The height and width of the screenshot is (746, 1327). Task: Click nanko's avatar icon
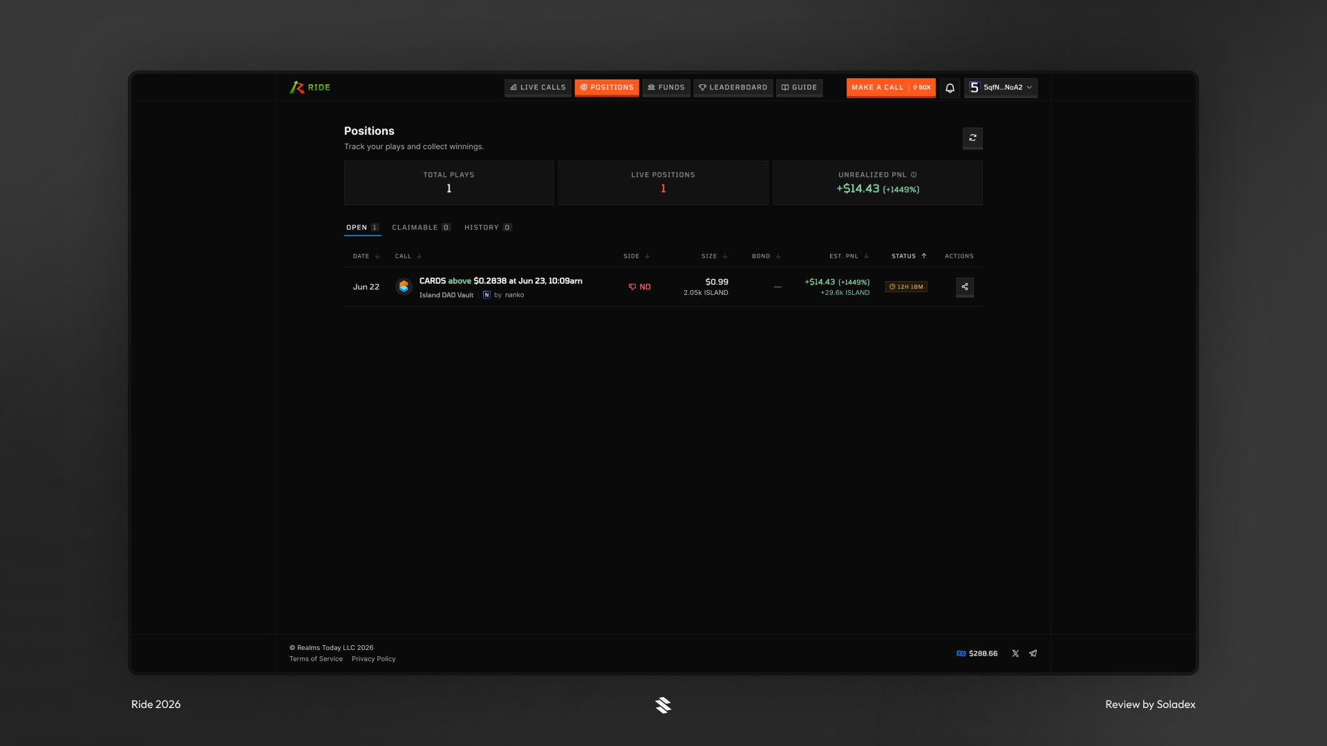click(487, 295)
